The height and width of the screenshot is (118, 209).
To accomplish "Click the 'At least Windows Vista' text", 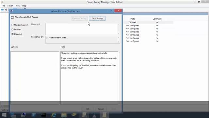I will point(56,38).
